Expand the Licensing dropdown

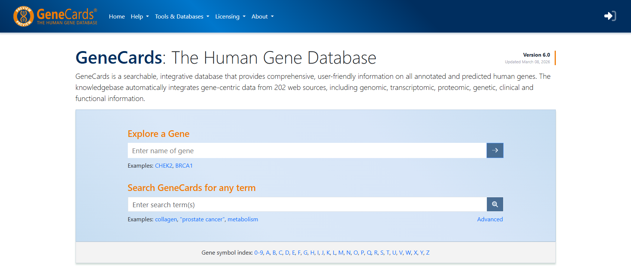230,16
